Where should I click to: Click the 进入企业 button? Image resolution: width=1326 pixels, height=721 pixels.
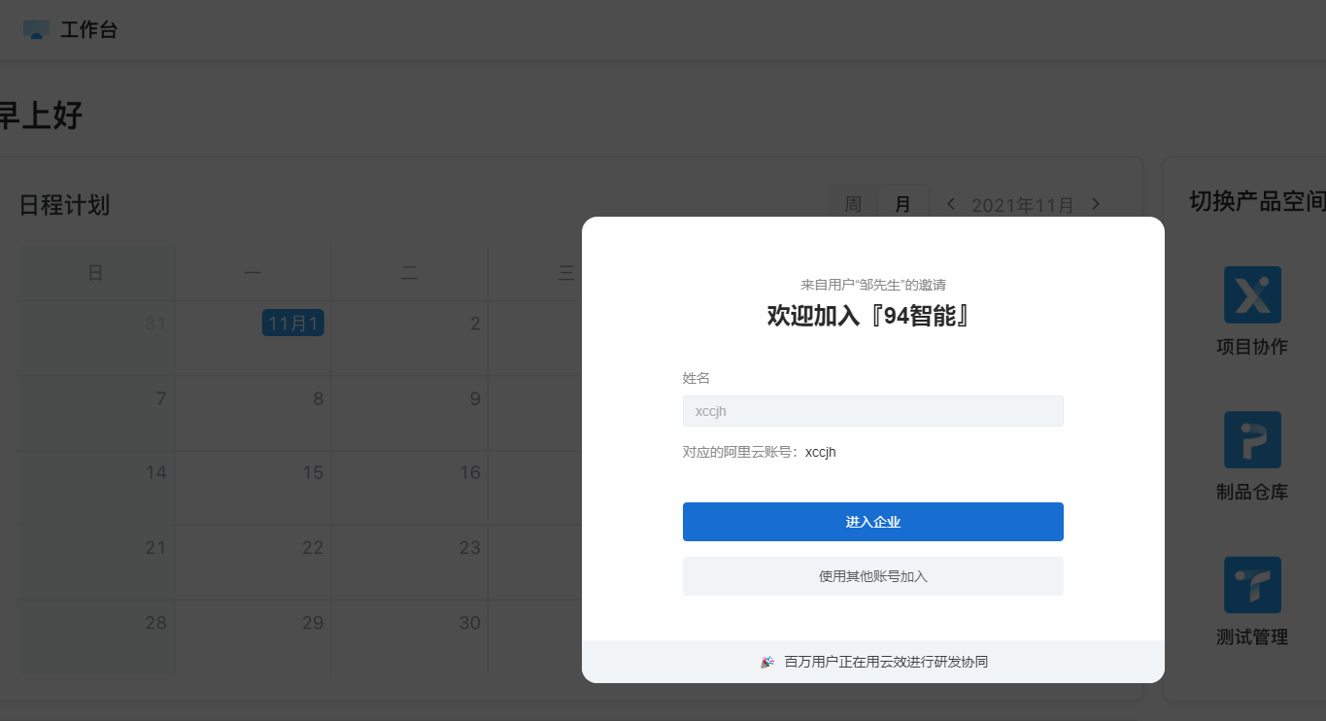point(873,522)
